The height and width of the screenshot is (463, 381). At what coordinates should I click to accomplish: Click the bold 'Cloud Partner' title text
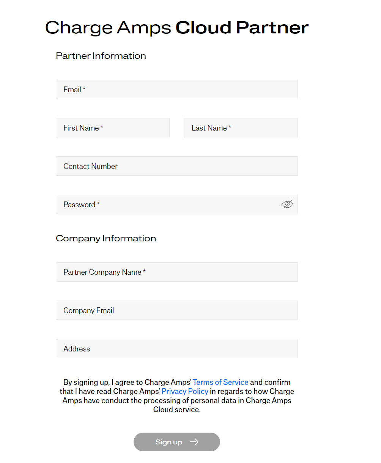point(242,28)
